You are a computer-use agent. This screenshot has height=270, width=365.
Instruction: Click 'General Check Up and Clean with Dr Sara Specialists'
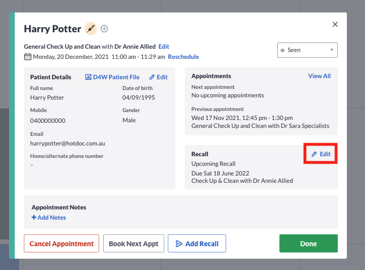(260, 126)
